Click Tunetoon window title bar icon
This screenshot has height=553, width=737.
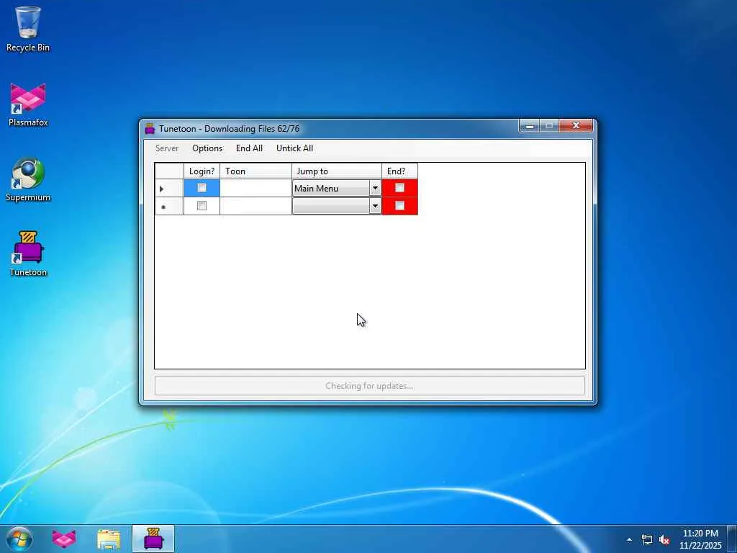tap(150, 129)
